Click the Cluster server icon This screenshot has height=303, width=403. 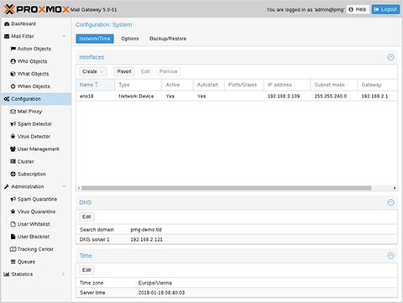[13, 161]
